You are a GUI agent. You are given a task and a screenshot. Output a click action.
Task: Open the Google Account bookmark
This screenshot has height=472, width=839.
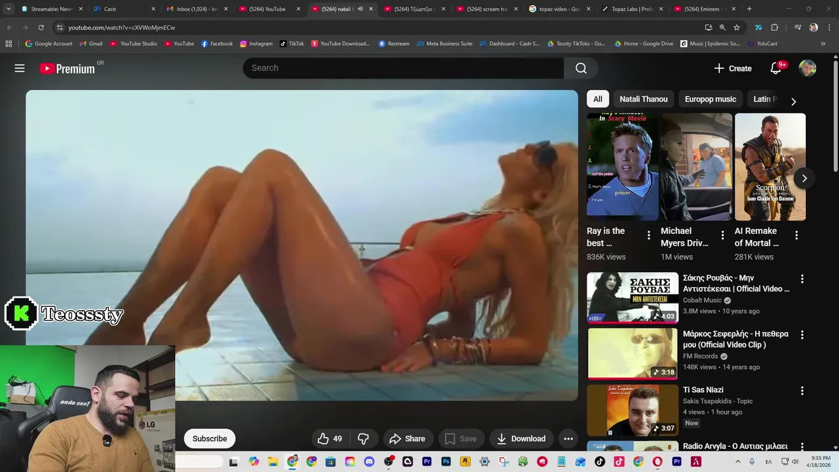pos(49,44)
